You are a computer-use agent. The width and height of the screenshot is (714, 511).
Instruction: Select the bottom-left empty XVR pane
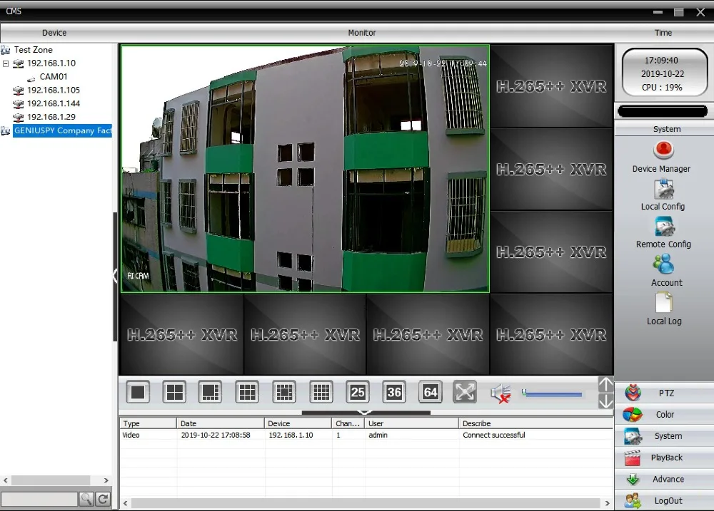[x=181, y=334]
